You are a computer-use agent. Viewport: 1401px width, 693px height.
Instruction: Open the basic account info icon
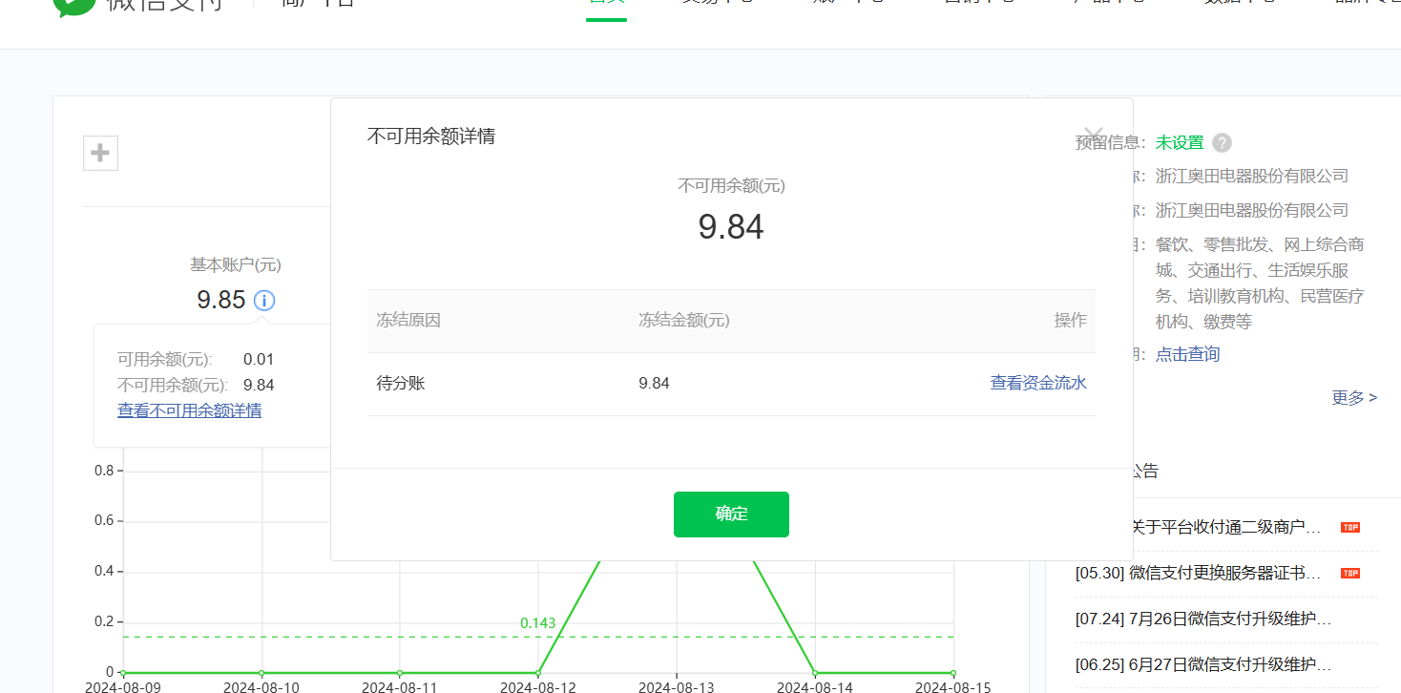(264, 301)
